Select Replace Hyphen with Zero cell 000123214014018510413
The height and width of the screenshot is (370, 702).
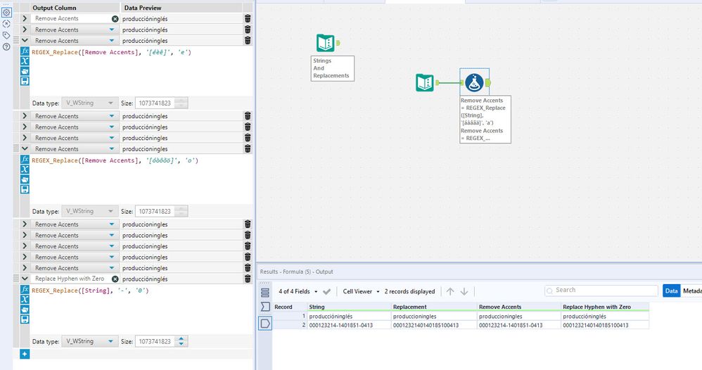coord(606,325)
